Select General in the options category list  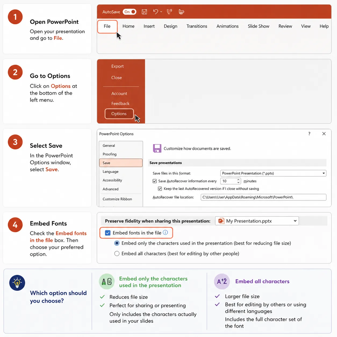pos(121,145)
